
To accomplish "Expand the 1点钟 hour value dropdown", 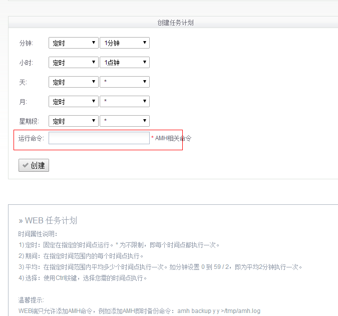I will (125, 63).
